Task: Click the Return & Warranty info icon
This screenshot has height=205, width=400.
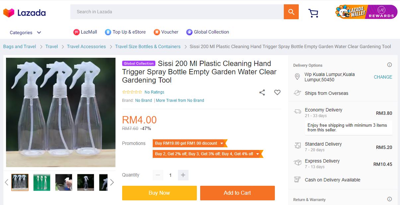Action: [x=389, y=199]
